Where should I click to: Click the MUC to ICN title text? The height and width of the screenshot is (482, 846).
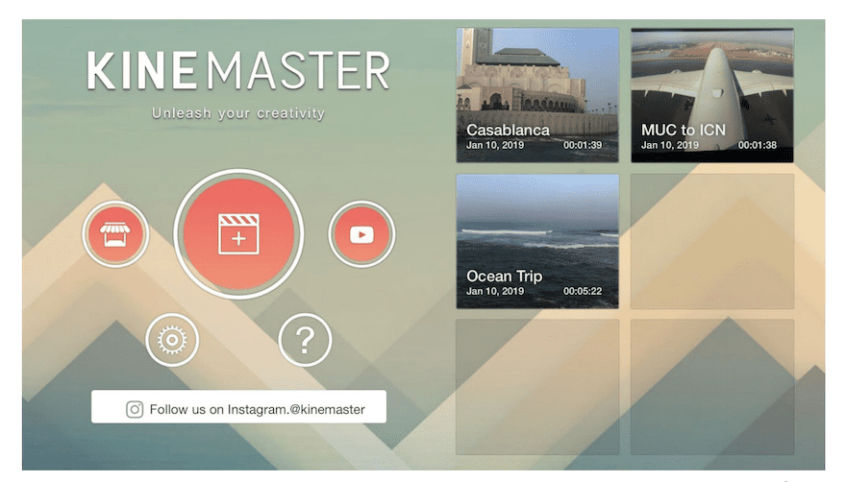(684, 130)
